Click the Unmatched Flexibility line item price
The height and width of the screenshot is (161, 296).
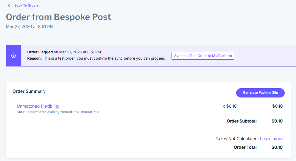(x=277, y=106)
